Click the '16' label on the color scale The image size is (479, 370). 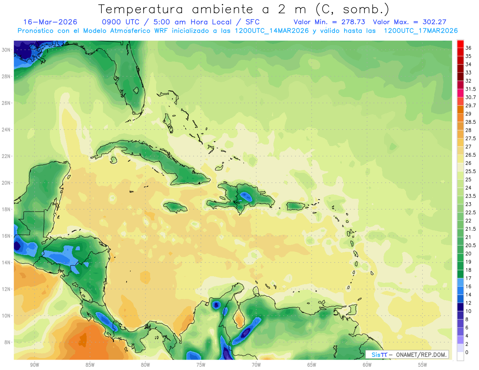pyautogui.click(x=469, y=287)
